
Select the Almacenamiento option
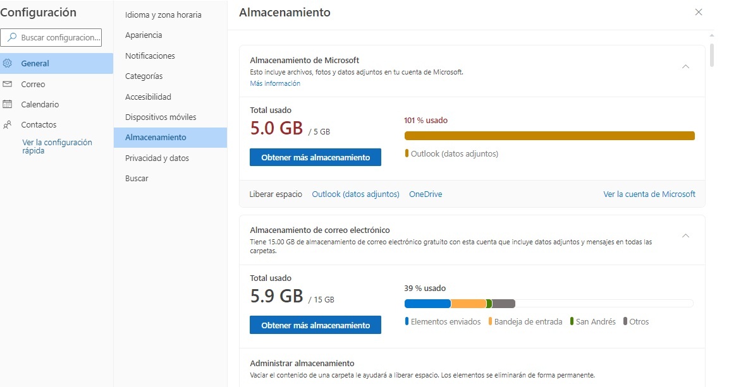coord(170,138)
